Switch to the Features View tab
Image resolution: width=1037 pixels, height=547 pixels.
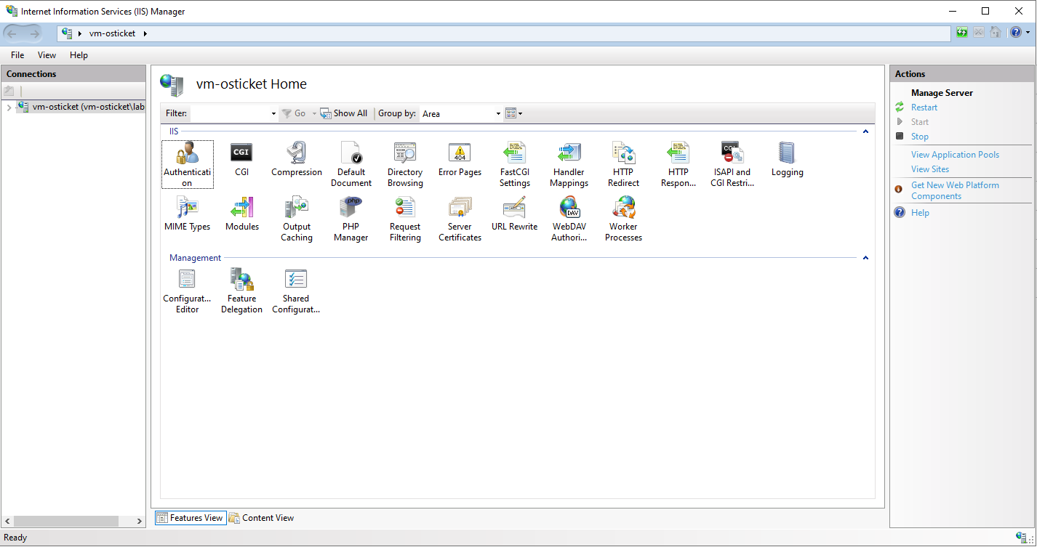(190, 518)
